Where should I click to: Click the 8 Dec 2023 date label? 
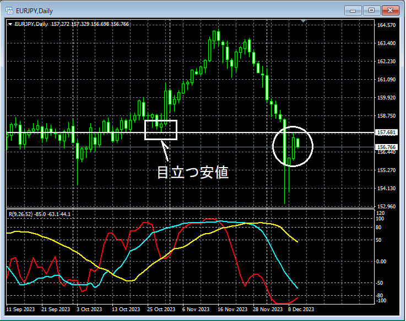(x=301, y=309)
